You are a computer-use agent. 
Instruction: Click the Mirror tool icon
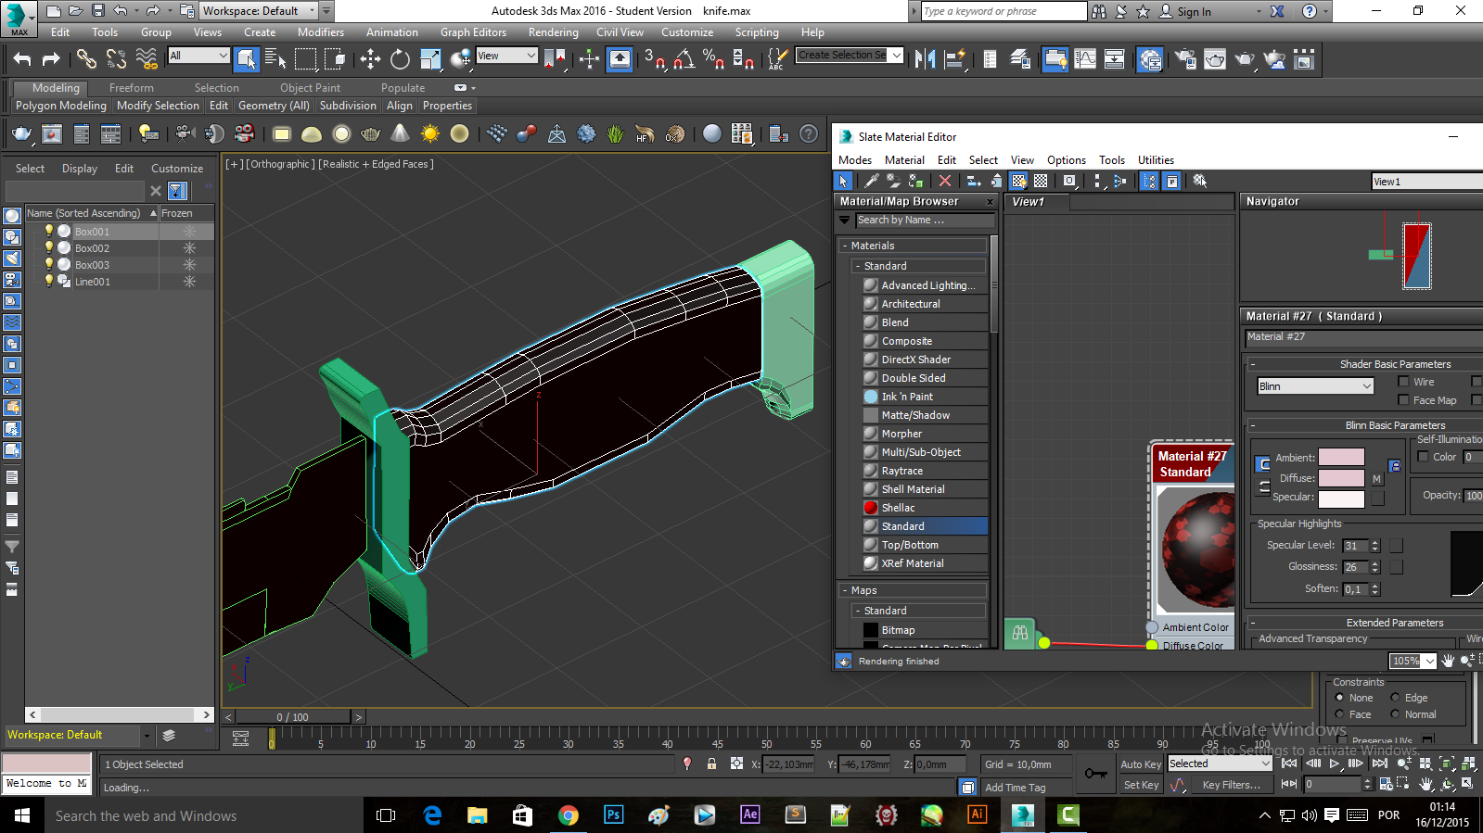click(x=925, y=59)
